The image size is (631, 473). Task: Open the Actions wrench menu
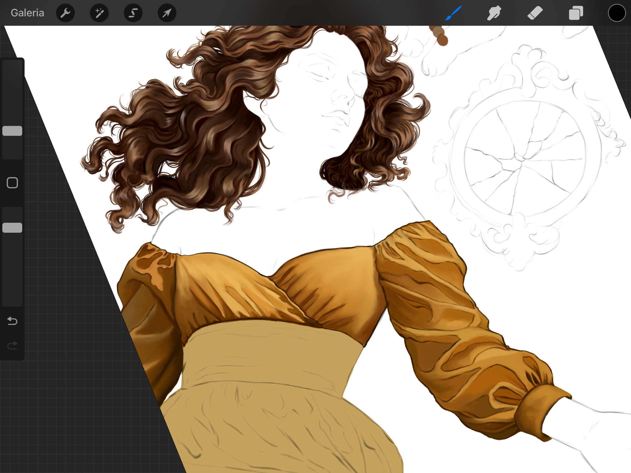65,13
